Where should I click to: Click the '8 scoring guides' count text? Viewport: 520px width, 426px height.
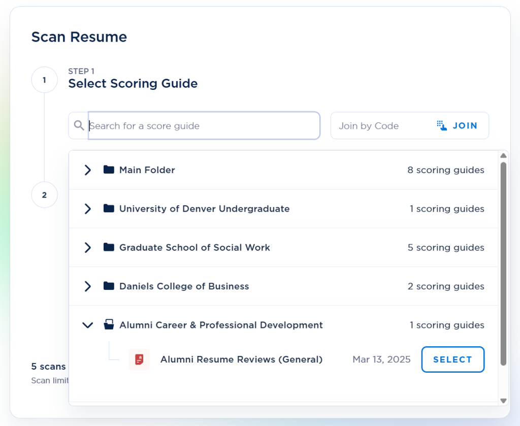pyautogui.click(x=446, y=170)
